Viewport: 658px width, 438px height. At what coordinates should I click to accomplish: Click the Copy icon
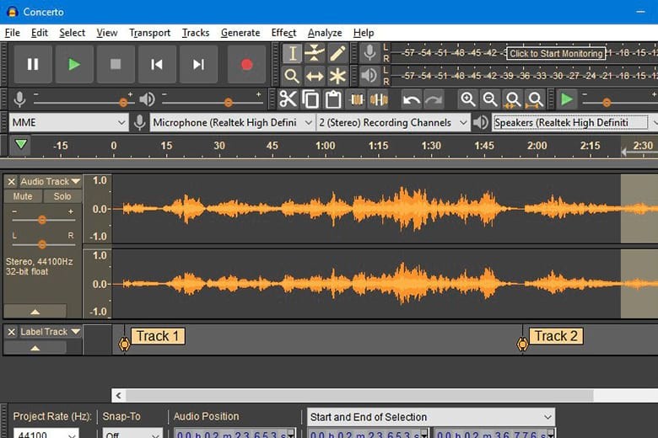click(310, 99)
